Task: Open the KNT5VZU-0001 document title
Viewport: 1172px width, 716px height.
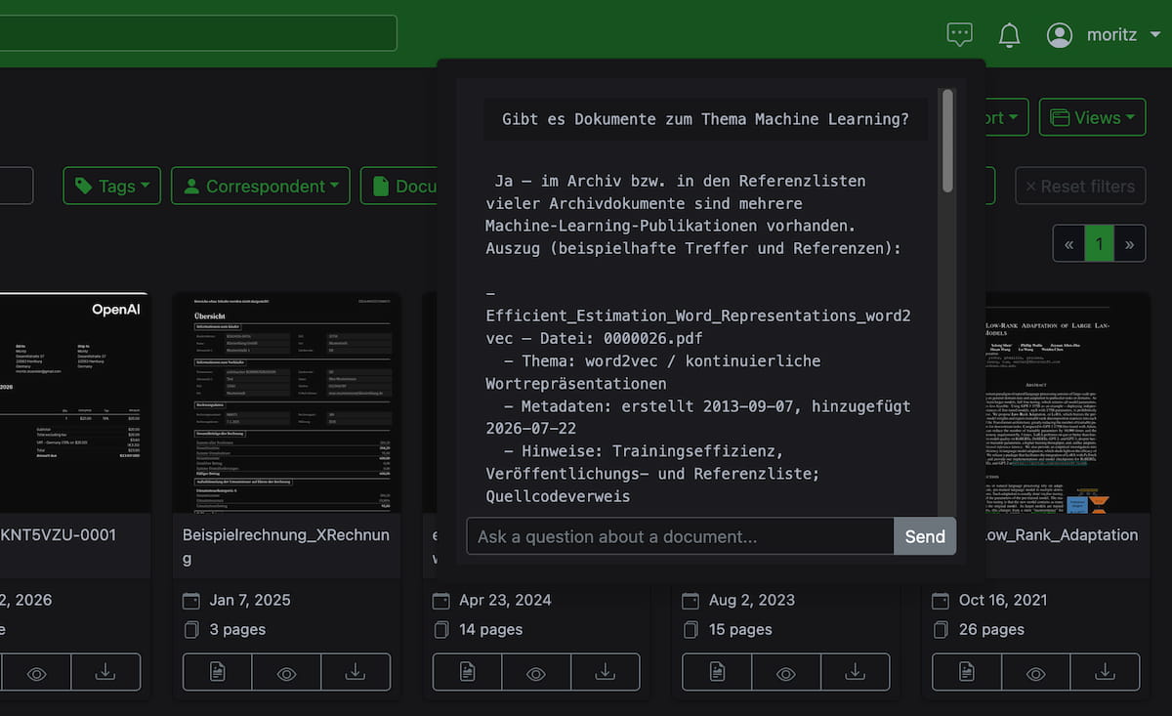Action: click(59, 535)
